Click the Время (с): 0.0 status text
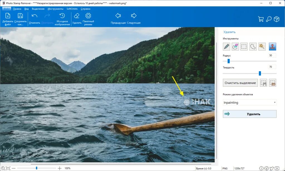 point(203,168)
